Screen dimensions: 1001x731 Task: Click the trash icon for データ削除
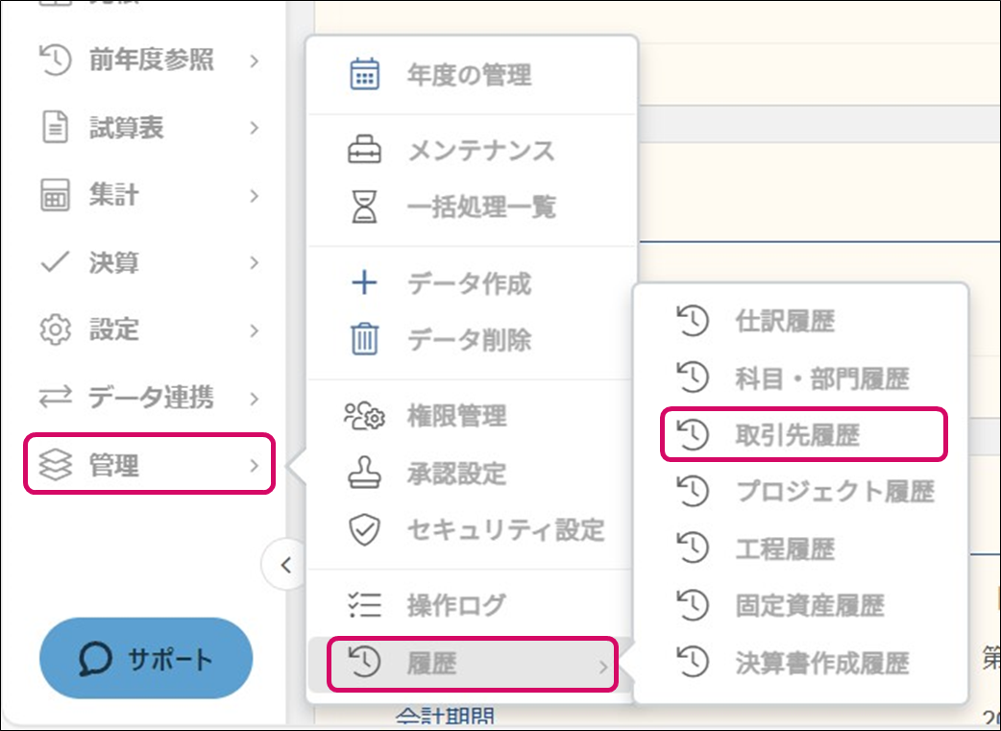point(364,339)
